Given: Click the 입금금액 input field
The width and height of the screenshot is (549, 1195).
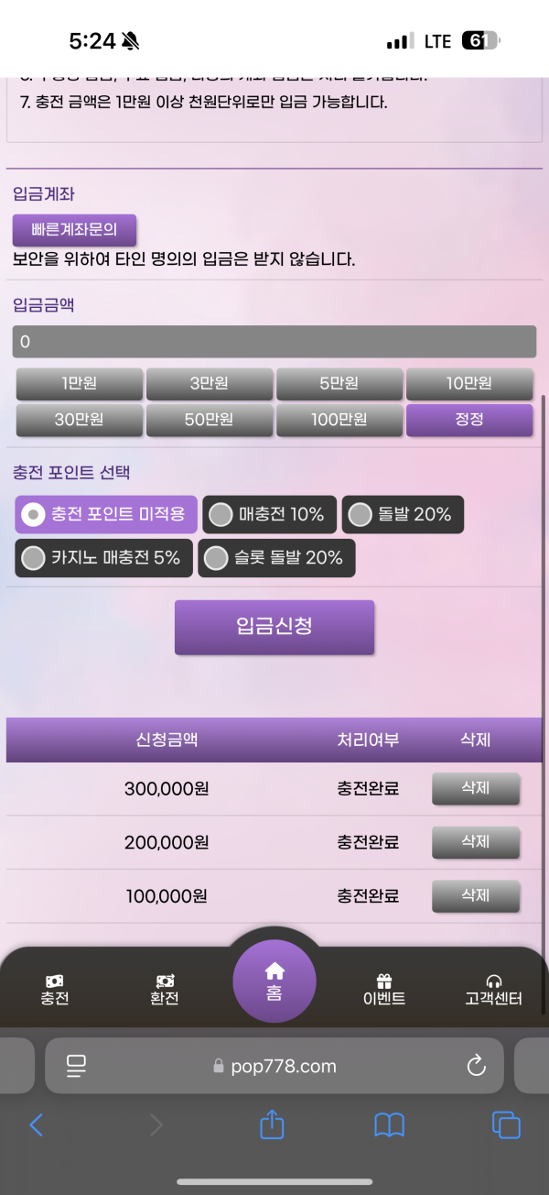Looking at the screenshot, I should [274, 342].
